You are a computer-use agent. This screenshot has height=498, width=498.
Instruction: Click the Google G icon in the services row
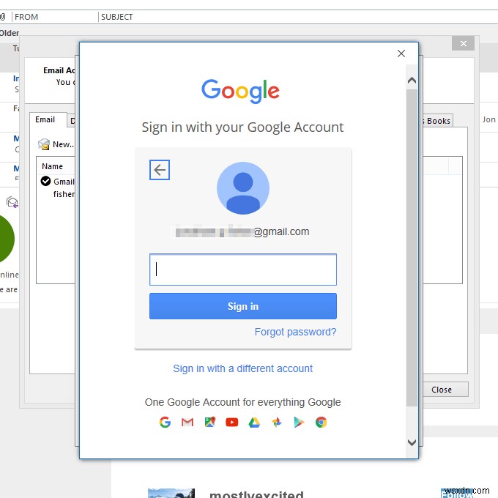tap(165, 422)
